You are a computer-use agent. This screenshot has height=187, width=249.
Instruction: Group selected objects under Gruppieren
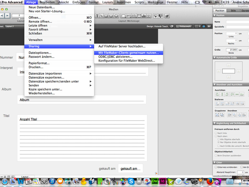(217, 115)
